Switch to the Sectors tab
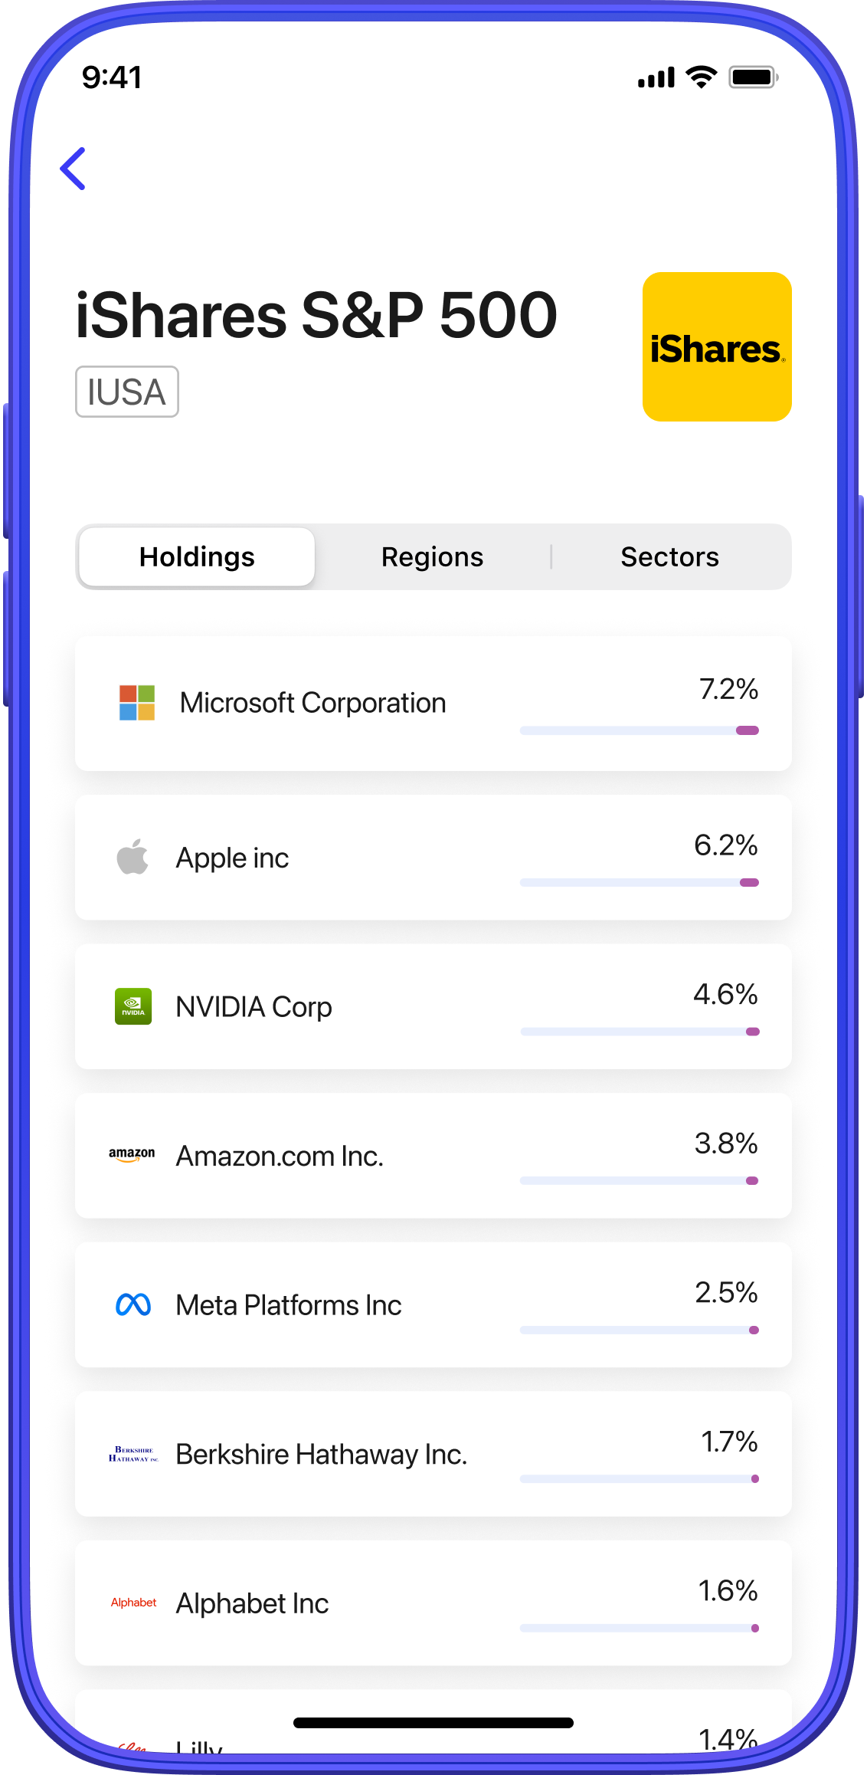Screen dimensions: 867x1775 (669, 557)
